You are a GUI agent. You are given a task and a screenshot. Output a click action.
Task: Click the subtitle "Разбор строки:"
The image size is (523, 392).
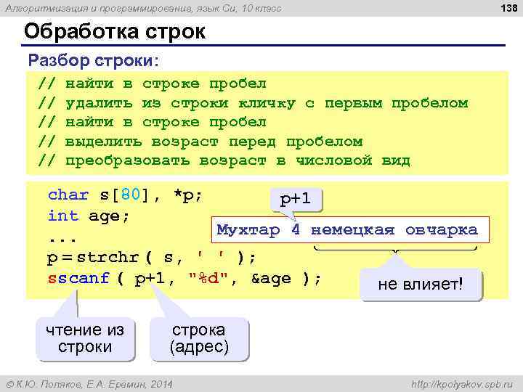click(x=94, y=61)
